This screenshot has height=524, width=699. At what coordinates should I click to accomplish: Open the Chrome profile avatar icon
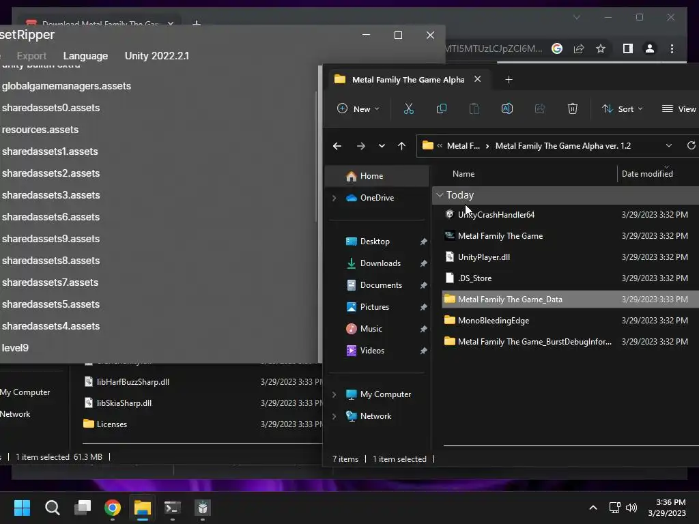(x=650, y=48)
